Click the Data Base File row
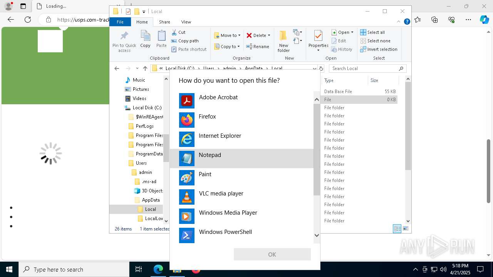 [359, 92]
